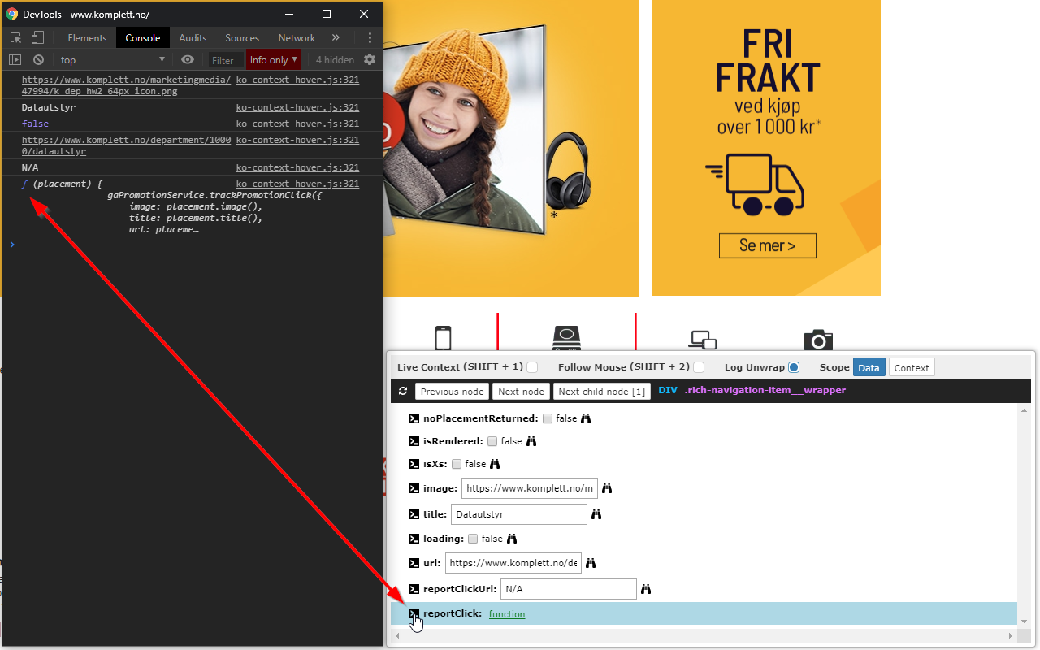Click the 'function' link for reportClick
Image resolution: width=1040 pixels, height=650 pixels.
click(x=507, y=614)
